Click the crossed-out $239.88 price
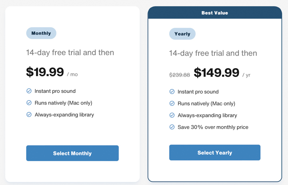Screen dimensions: 288x185 point(180,75)
